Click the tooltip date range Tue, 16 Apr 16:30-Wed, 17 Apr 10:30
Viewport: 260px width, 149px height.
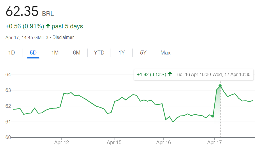point(212,74)
